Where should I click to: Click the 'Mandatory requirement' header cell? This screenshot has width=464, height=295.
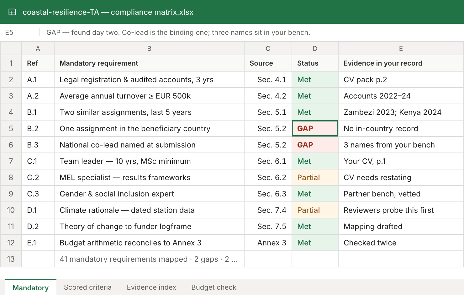tap(149, 63)
